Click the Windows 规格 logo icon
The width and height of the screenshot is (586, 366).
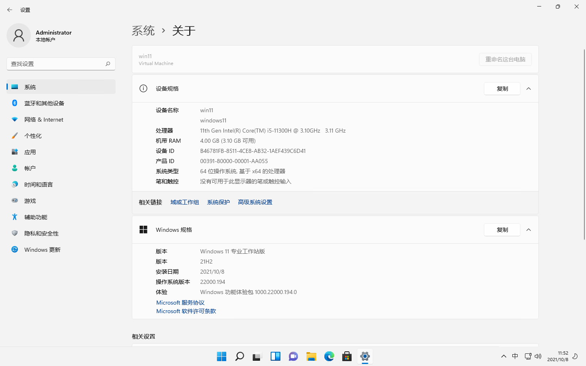(143, 230)
